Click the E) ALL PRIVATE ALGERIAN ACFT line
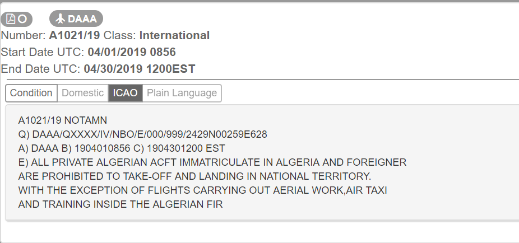Image resolution: width=519 pixels, height=243 pixels. (x=212, y=162)
